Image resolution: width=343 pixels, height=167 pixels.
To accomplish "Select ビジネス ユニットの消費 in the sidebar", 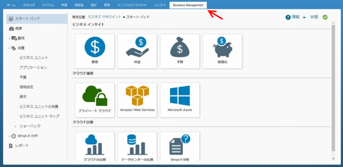I will pyautogui.click(x=39, y=107).
